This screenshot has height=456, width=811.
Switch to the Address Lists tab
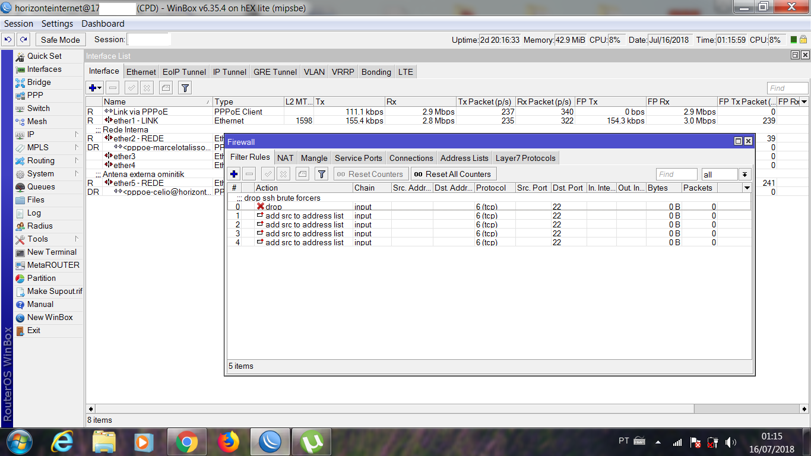point(464,158)
